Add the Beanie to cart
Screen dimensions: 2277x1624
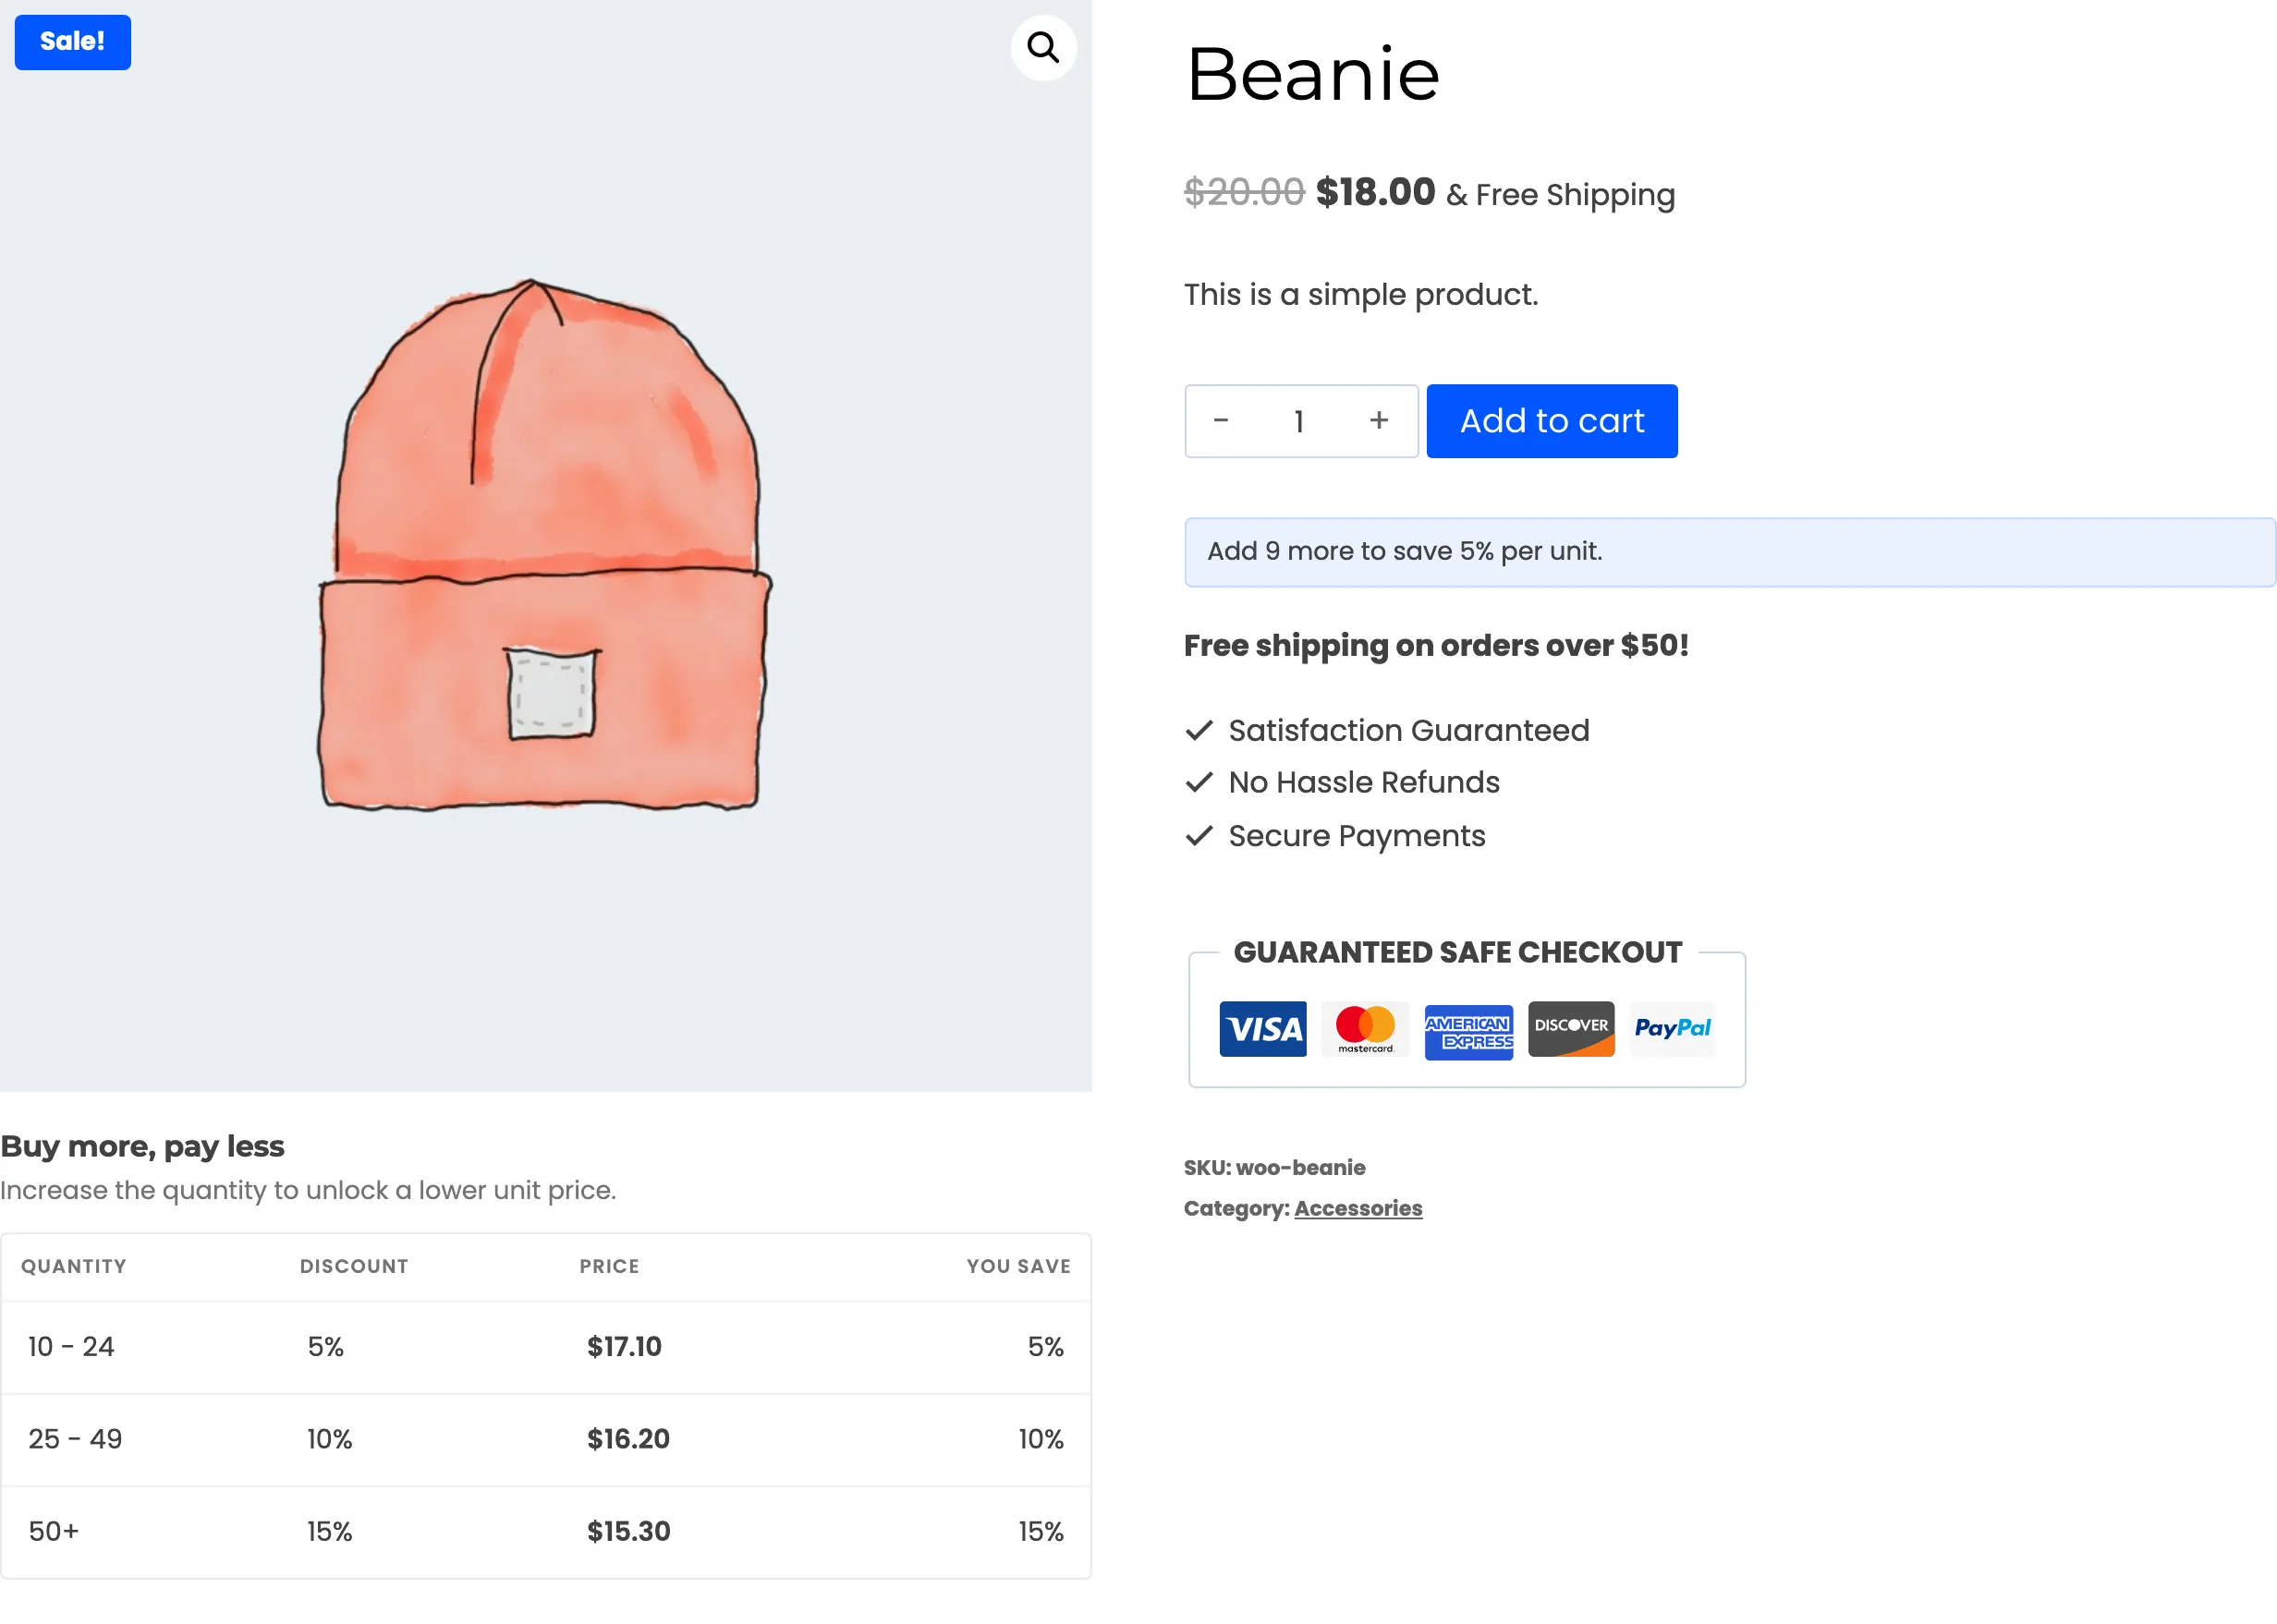click(x=1551, y=421)
